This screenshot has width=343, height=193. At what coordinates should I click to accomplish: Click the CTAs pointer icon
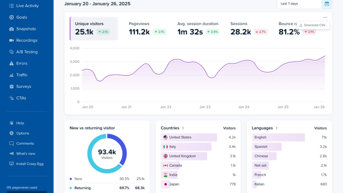(x=11, y=98)
